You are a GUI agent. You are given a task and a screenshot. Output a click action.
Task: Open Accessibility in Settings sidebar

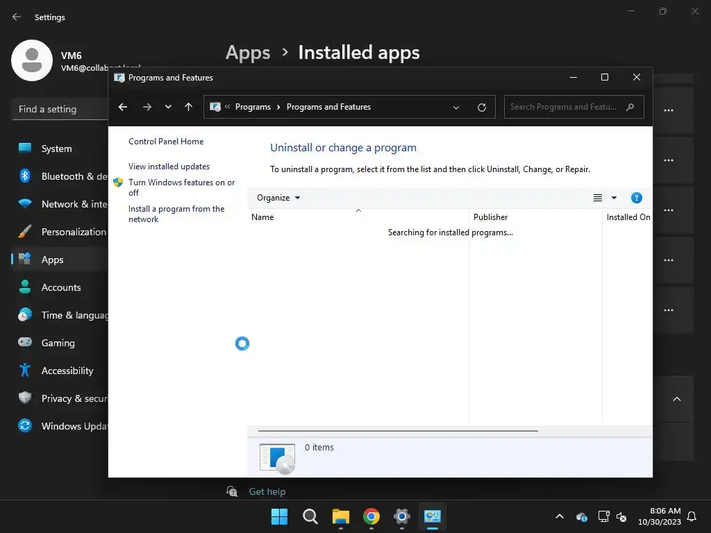[60, 371]
